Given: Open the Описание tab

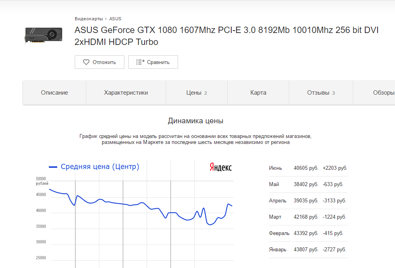Looking at the screenshot, I should [54, 93].
